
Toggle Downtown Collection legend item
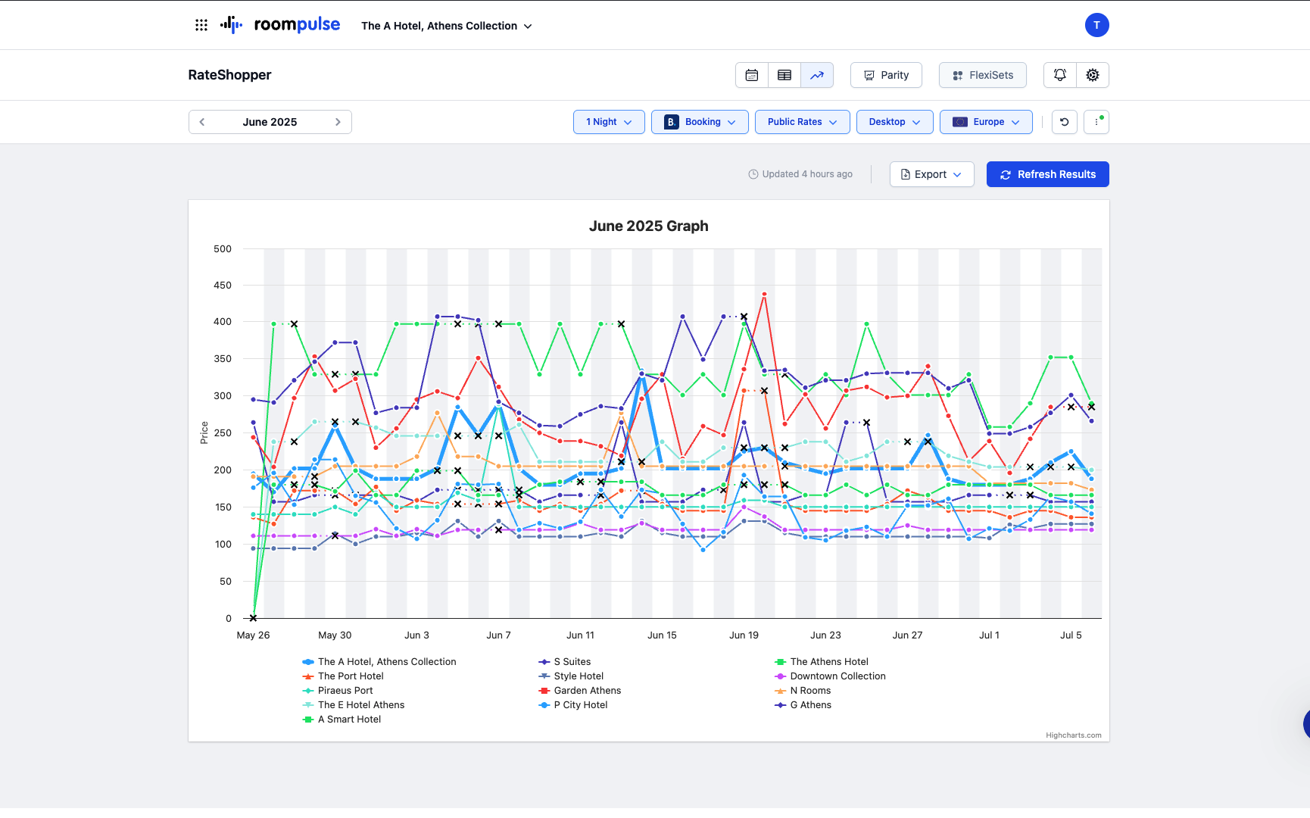pyautogui.click(x=837, y=676)
